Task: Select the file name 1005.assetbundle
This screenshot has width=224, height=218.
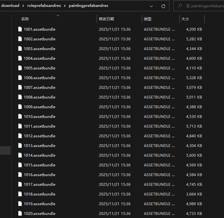Action: [39, 68]
